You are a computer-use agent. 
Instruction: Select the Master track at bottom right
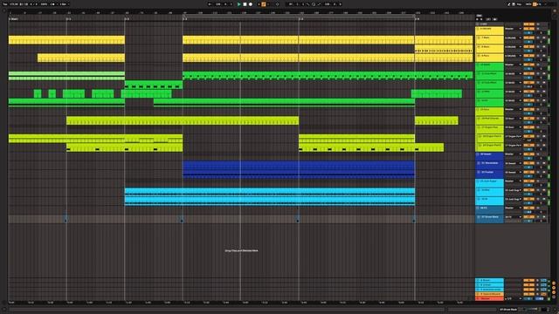point(489,298)
